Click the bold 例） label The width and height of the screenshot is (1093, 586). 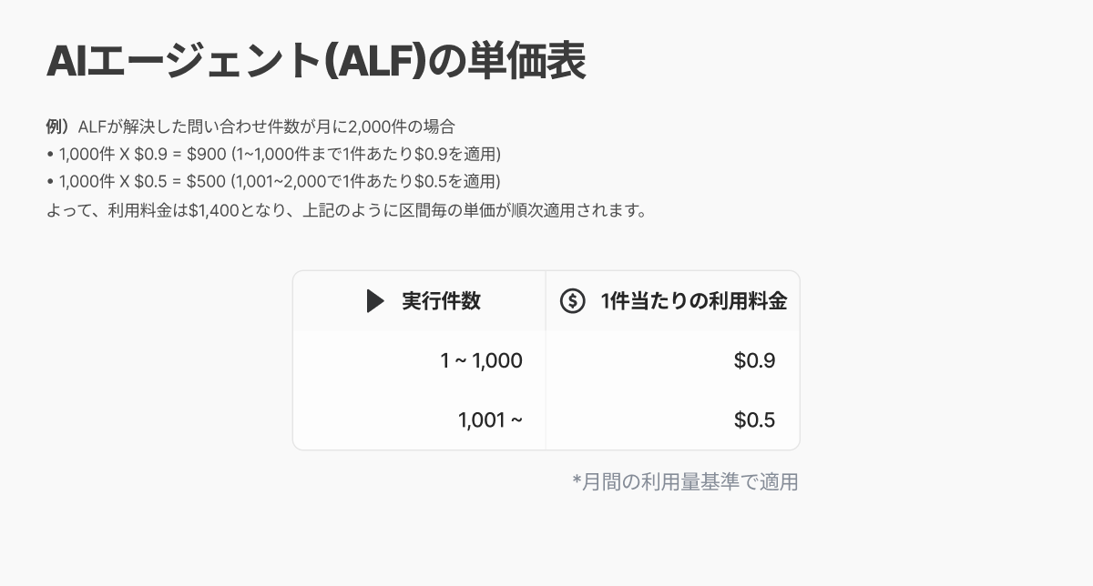(61, 126)
